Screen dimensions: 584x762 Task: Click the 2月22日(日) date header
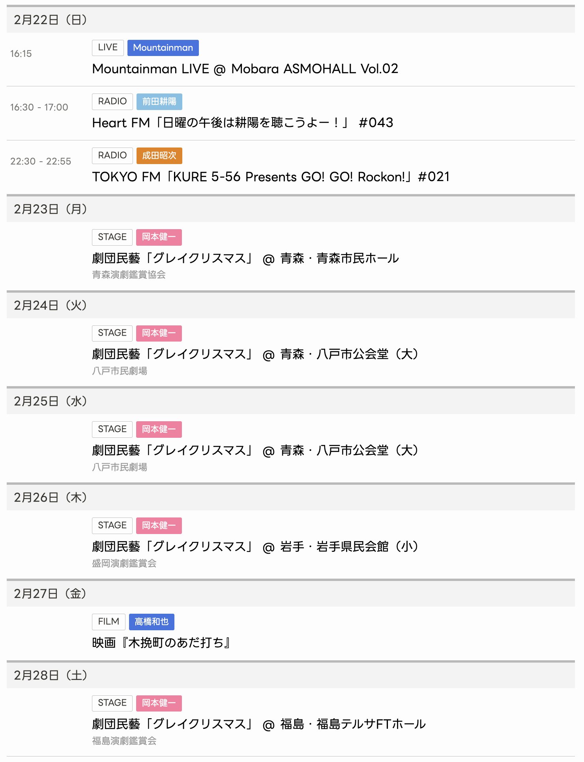tap(51, 20)
